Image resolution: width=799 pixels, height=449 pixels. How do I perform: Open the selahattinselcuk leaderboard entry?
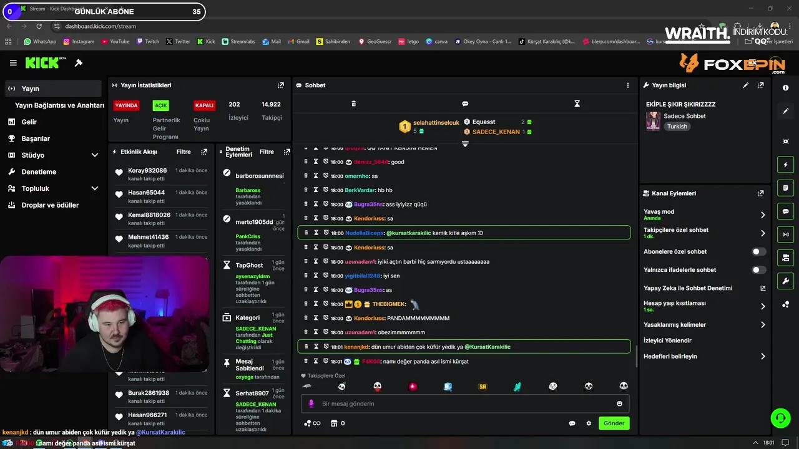429,127
